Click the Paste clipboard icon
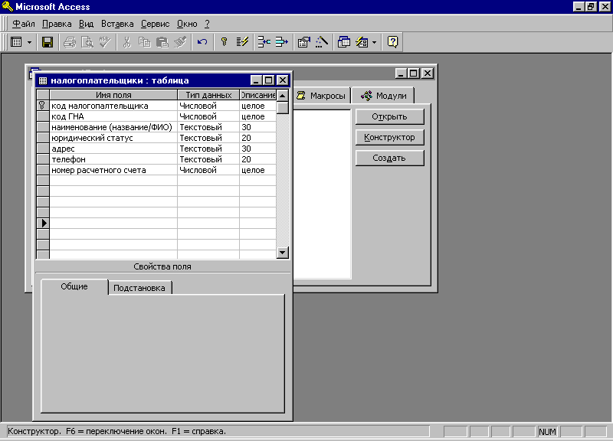Image resolution: width=613 pixels, height=441 pixels. [162, 42]
